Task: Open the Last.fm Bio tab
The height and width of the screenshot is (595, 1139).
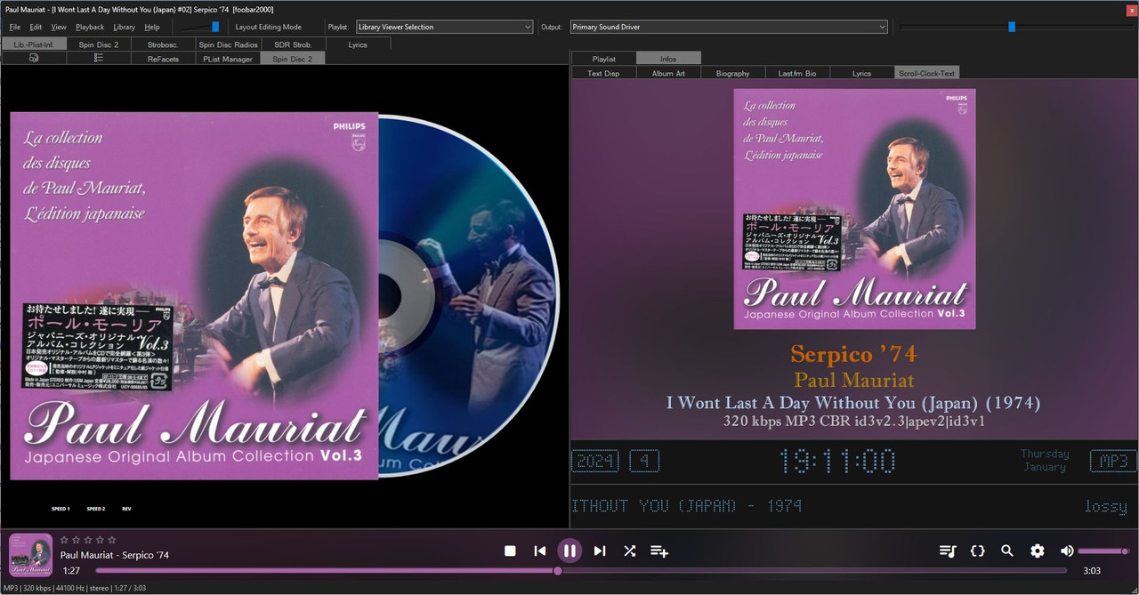Action: (797, 73)
